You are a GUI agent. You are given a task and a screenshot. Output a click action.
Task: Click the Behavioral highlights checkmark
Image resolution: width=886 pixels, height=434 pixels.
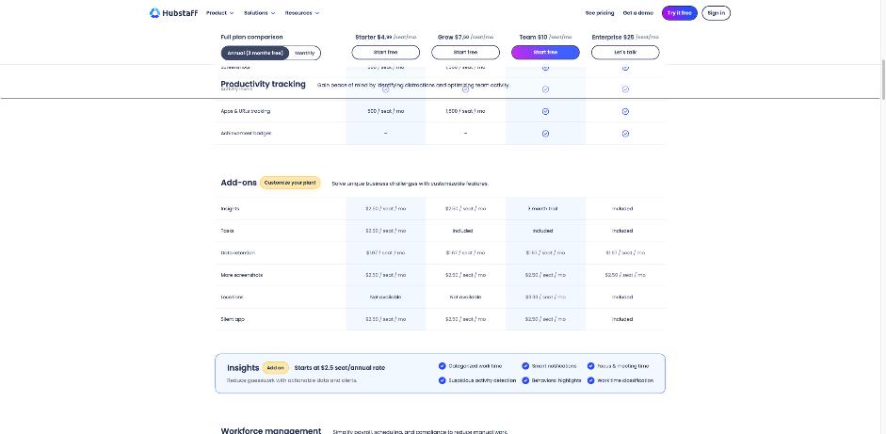tap(525, 380)
